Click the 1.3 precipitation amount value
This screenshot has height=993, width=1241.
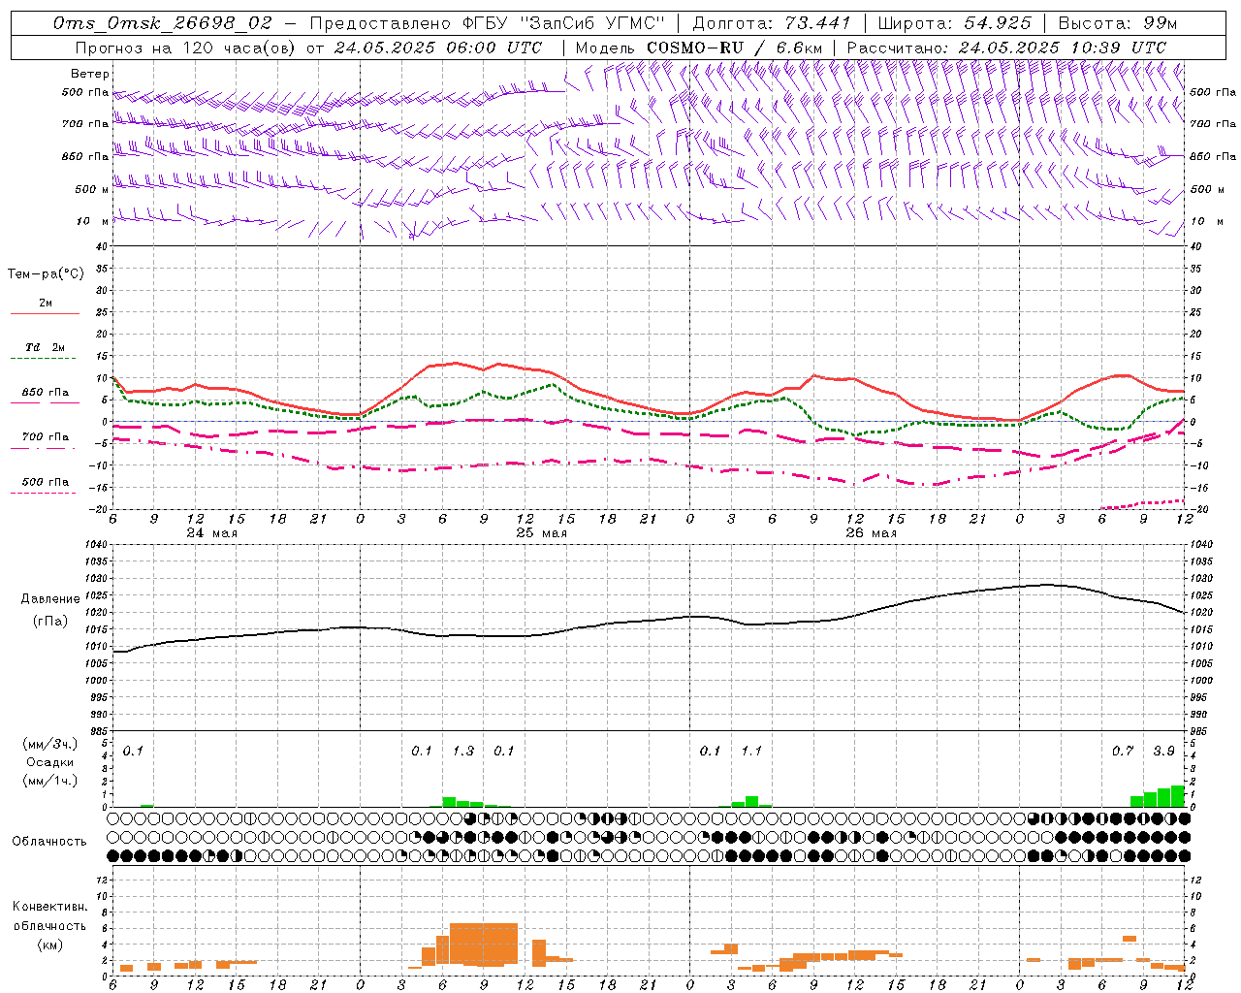pyautogui.click(x=463, y=752)
